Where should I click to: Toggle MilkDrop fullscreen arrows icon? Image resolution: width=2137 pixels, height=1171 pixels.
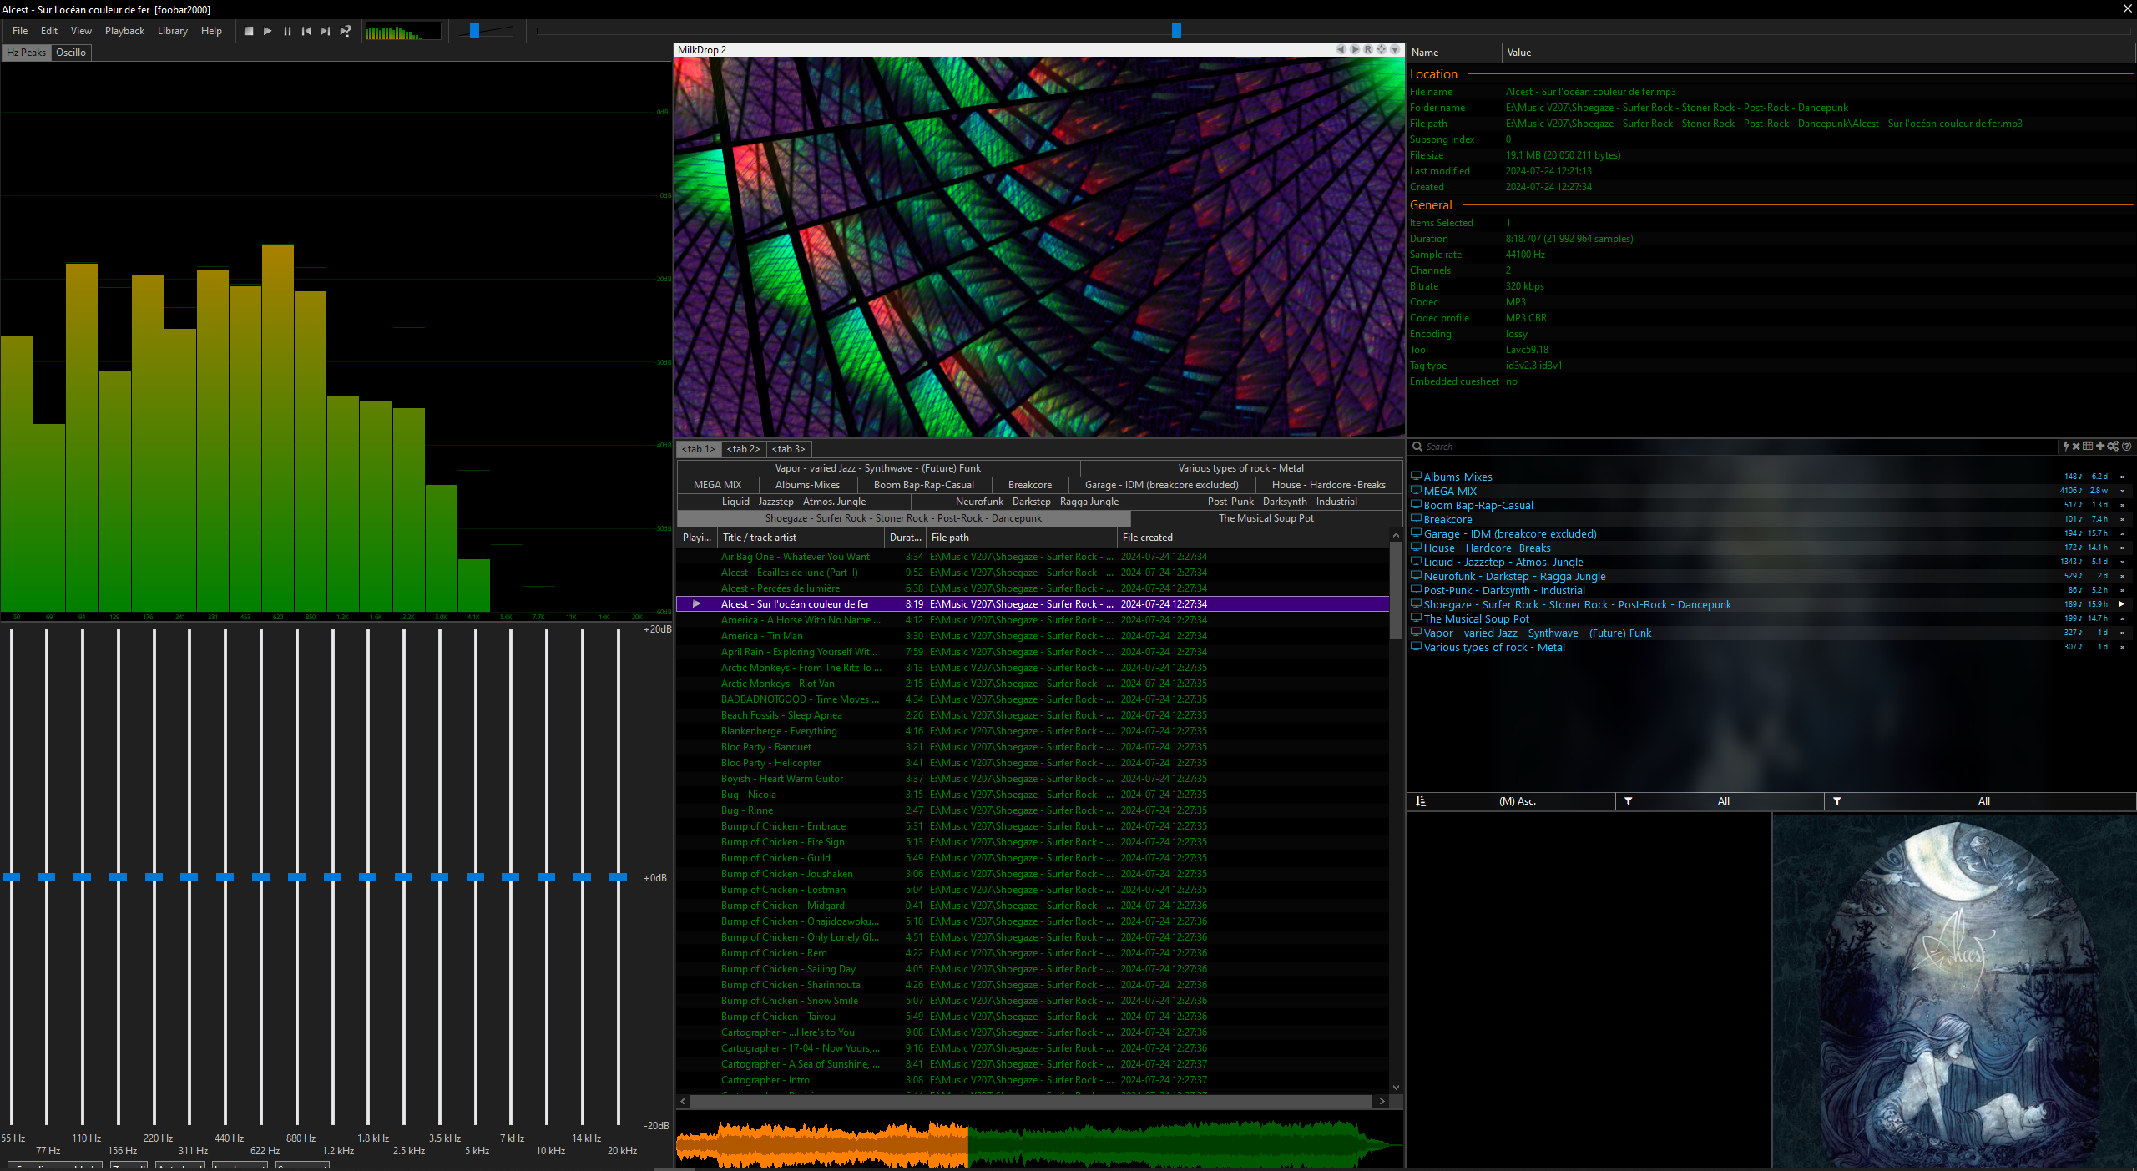[x=1382, y=49]
